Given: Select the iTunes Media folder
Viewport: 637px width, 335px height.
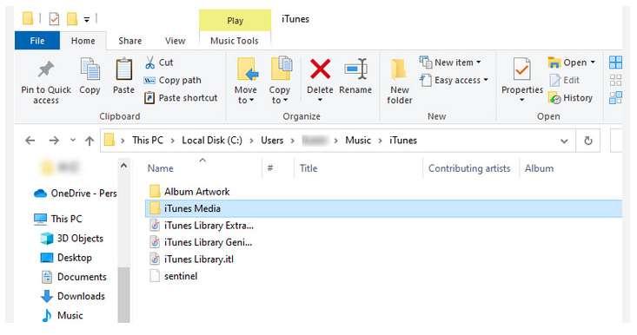Looking at the screenshot, I should click(x=383, y=208).
